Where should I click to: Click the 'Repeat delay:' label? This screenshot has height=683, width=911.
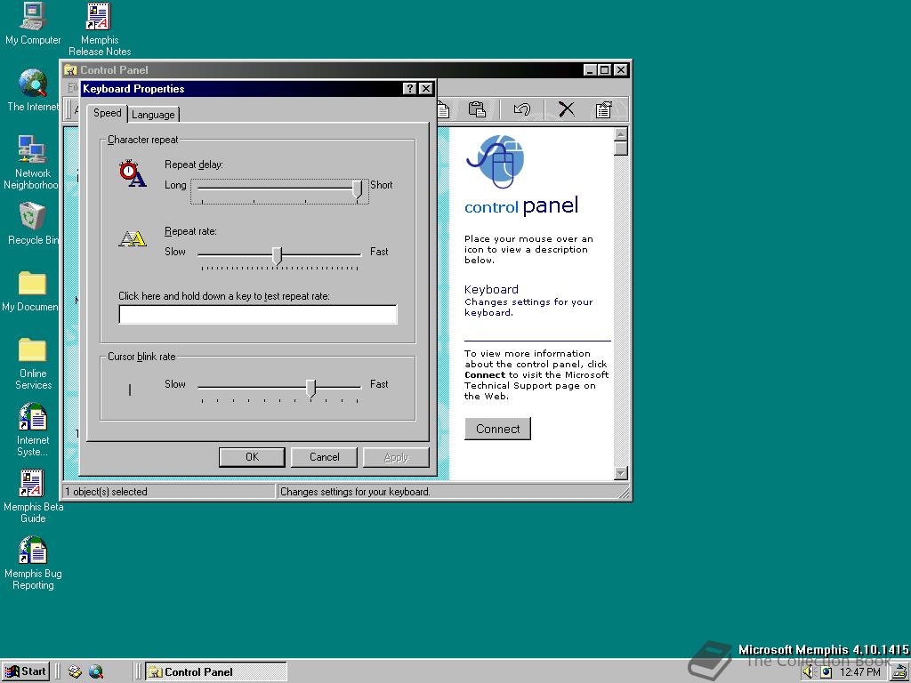point(193,165)
